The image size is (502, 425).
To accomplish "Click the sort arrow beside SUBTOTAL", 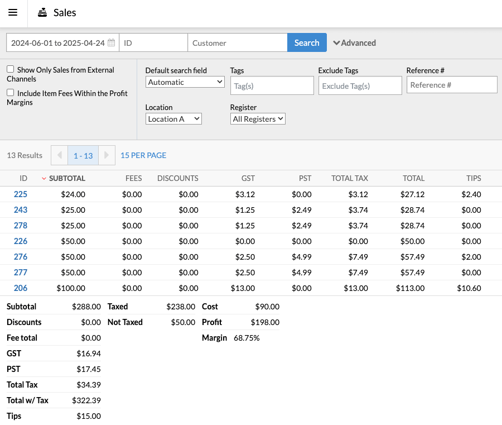I will [44, 179].
